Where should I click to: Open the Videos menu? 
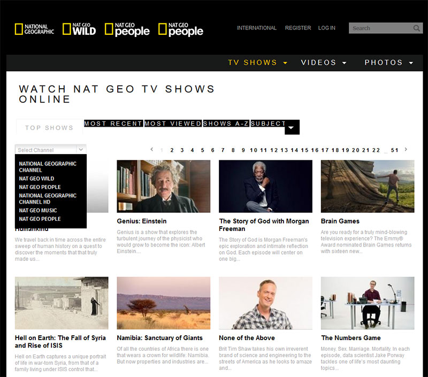[x=324, y=63]
